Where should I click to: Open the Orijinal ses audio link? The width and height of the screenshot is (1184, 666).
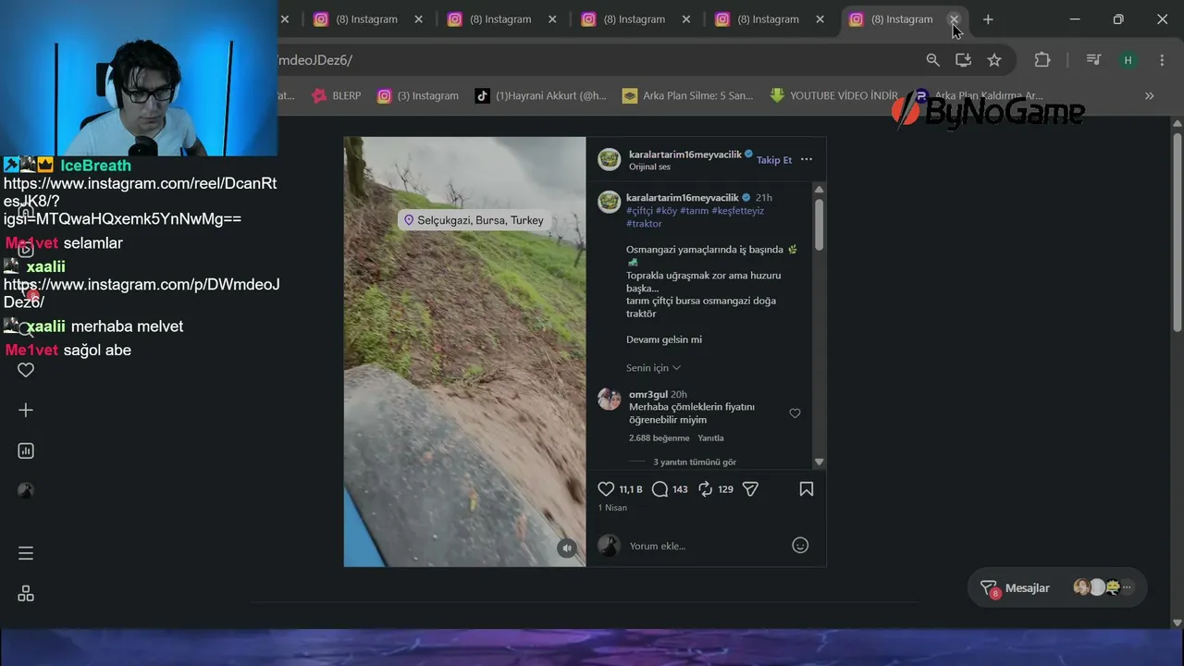(x=649, y=167)
